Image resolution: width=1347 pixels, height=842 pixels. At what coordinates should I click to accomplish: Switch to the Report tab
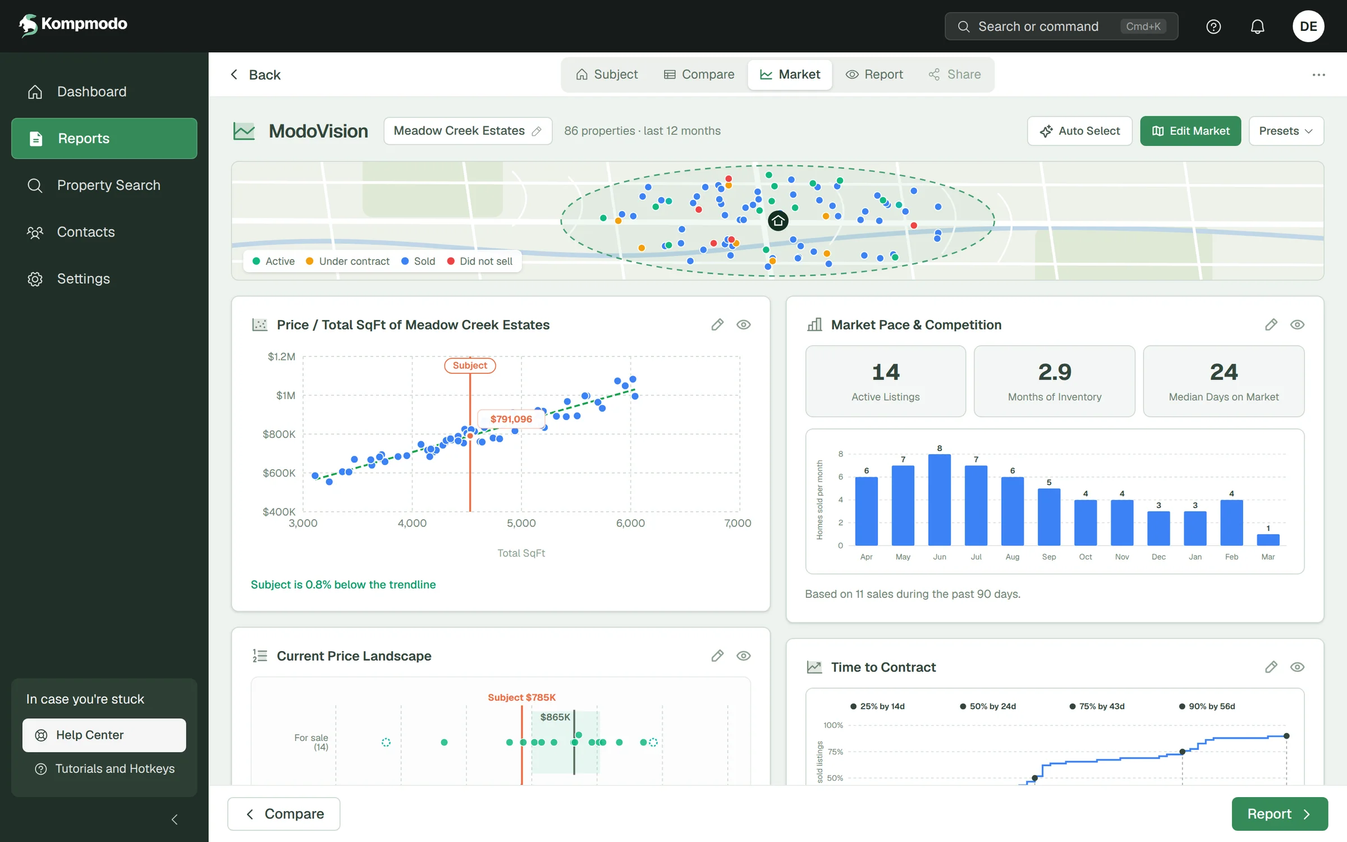tap(874, 75)
